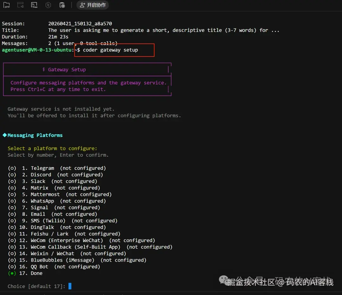This screenshot has width=342, height=295.
Task: Click the 'You'll be offered to install it' line
Action: [94, 115]
